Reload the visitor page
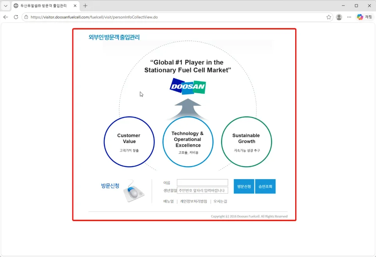This screenshot has width=376, height=257. pos(16,17)
